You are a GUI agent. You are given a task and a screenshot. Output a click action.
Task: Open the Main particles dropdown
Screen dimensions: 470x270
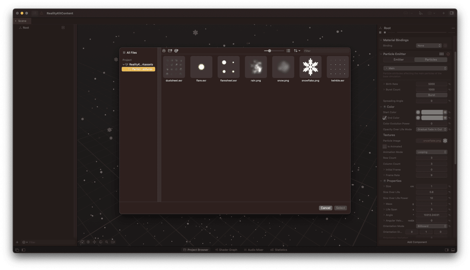pyautogui.click(x=415, y=68)
